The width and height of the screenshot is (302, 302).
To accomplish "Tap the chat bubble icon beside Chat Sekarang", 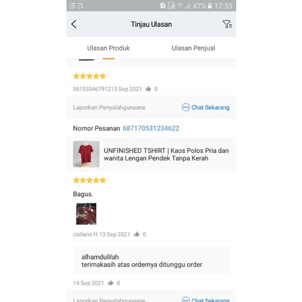I will click(185, 107).
